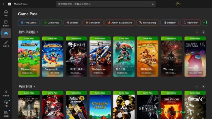Viewport: 212px width, 119px height.
Task: Open the Fallout 4 game card
Action: tap(195, 105)
